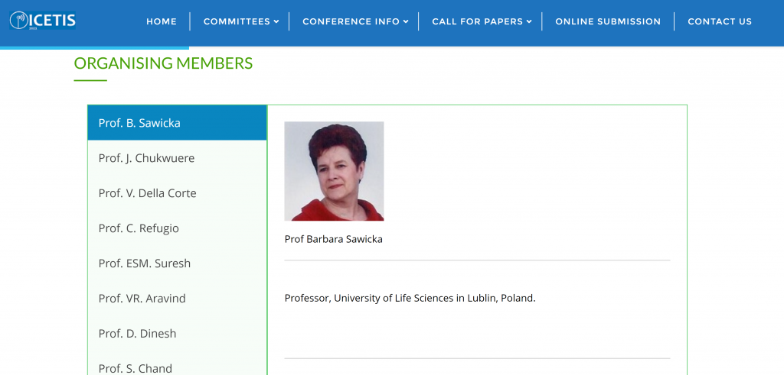Switch to Prof. V. Della Corte tab

click(x=177, y=193)
